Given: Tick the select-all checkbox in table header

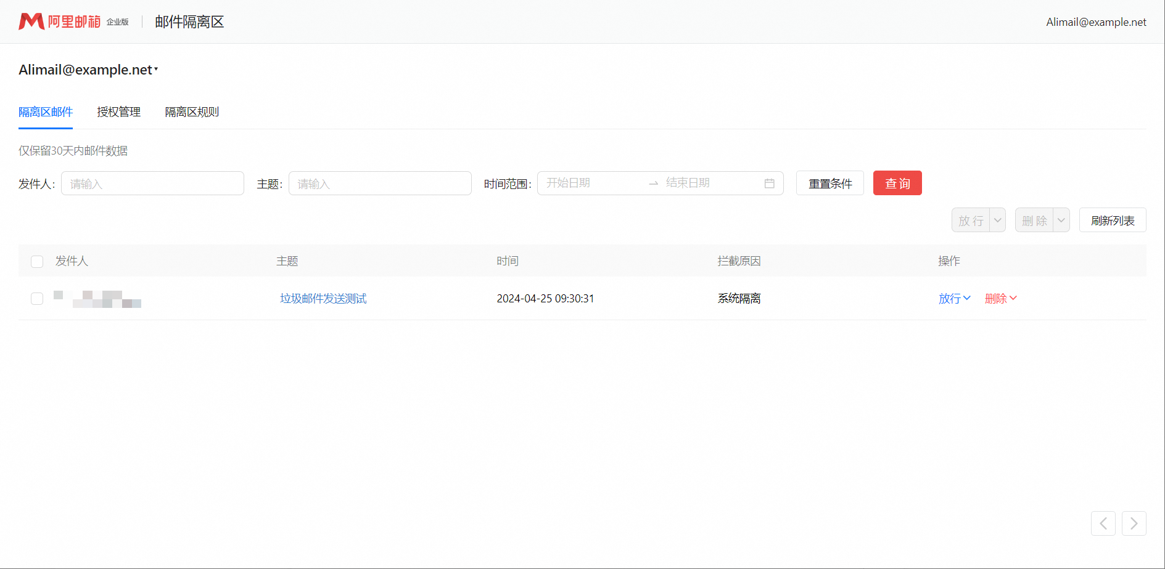Looking at the screenshot, I should click(x=37, y=262).
